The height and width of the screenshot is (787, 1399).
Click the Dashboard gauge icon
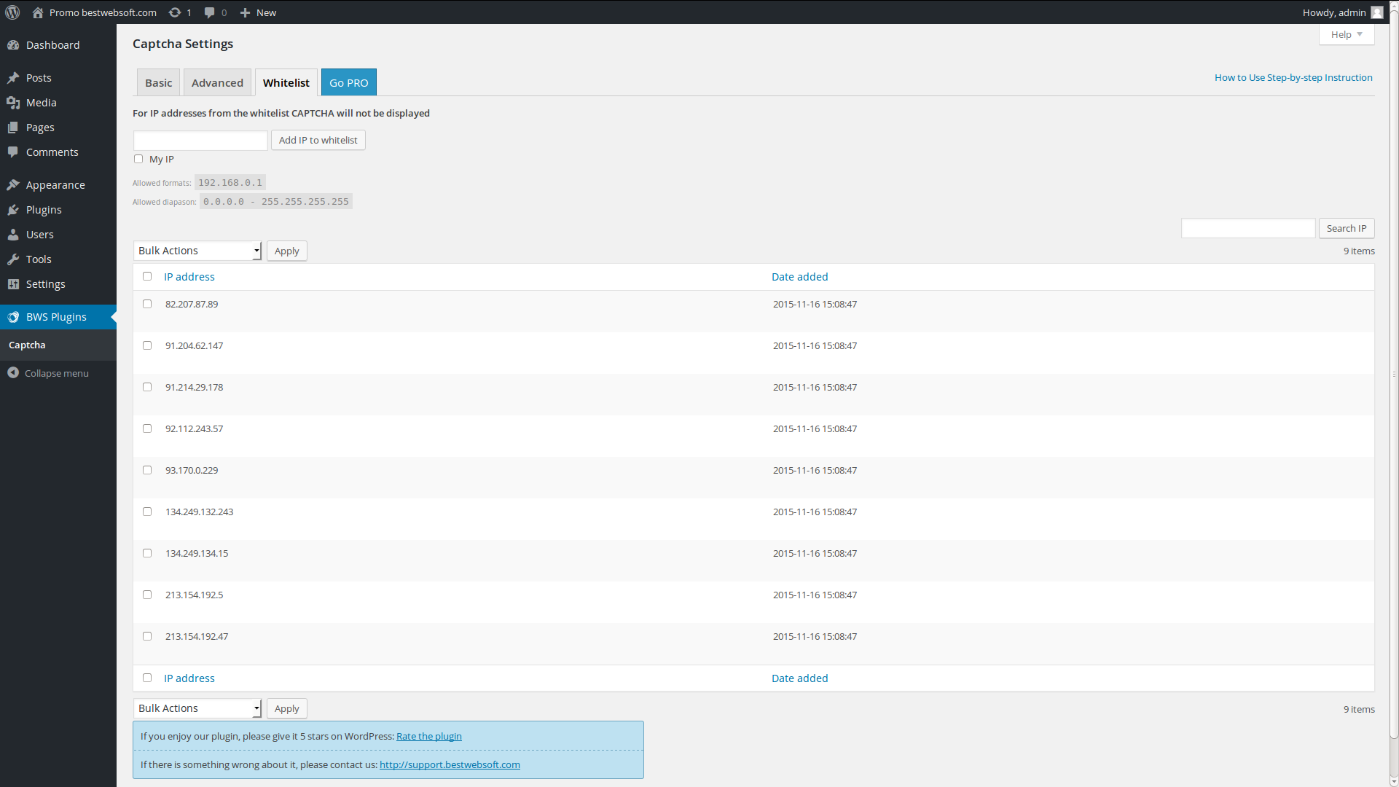click(13, 45)
